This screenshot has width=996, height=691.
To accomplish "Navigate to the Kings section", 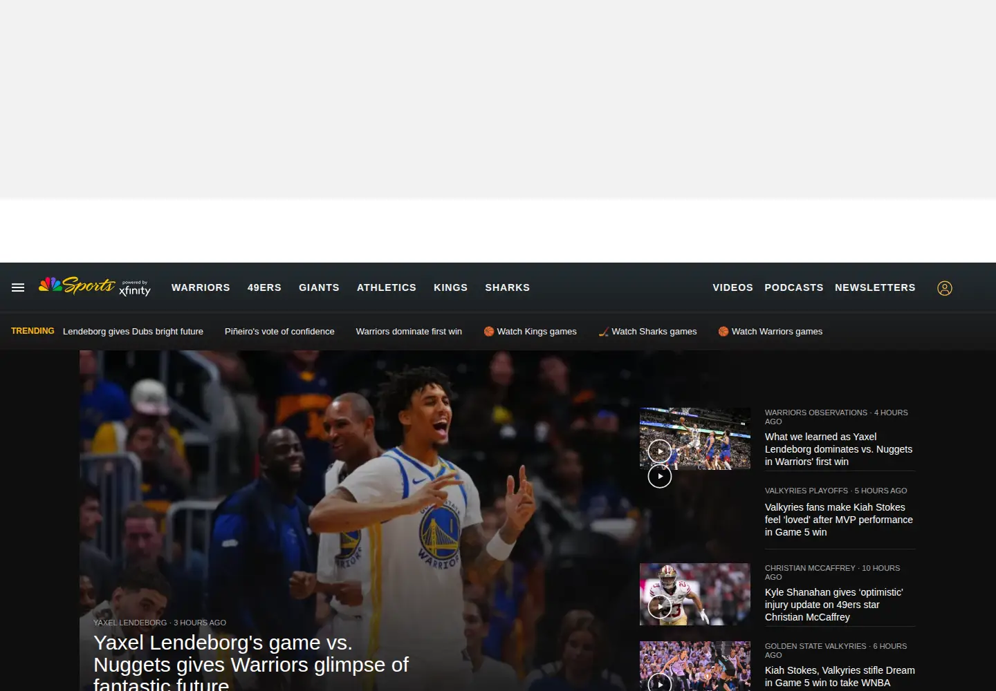I will coord(450,287).
